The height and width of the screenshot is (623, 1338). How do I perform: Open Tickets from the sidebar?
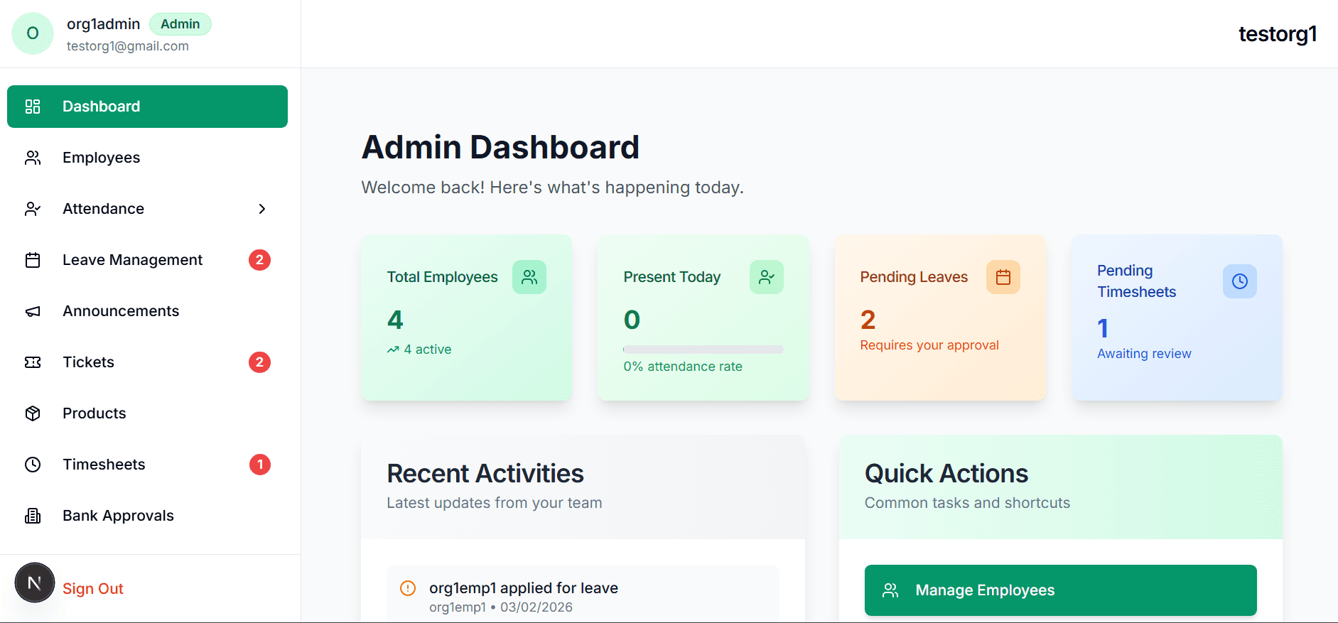pos(147,362)
